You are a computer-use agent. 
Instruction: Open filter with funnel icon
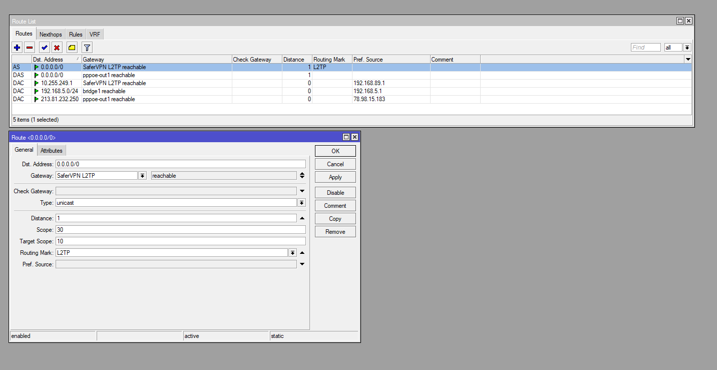click(x=87, y=48)
